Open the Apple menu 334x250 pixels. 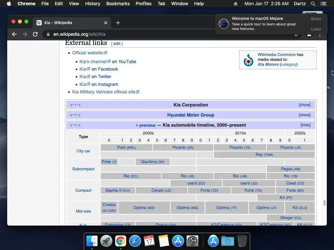pos(9,4)
